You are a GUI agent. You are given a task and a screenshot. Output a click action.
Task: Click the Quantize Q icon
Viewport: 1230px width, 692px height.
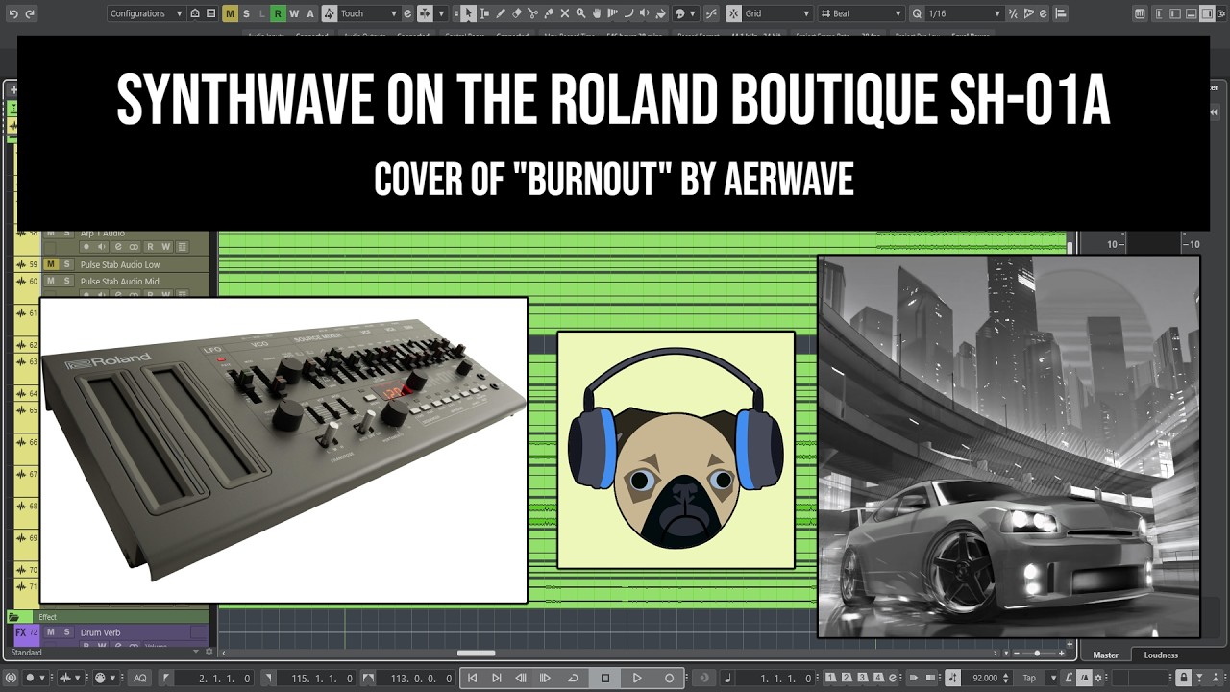[x=917, y=13]
